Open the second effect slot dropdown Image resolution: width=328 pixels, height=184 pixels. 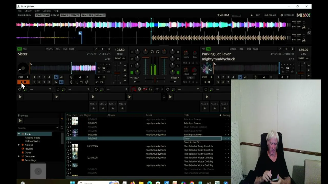79,89
